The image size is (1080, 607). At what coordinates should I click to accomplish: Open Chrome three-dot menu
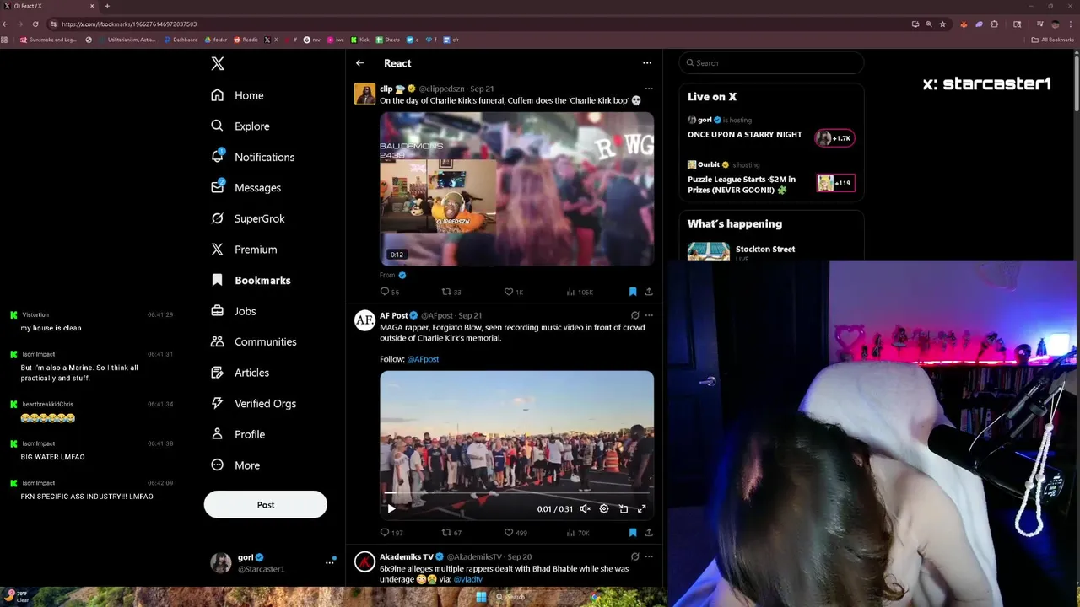point(1072,24)
